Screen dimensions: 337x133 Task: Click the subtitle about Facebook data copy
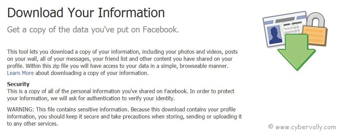(x=93, y=30)
